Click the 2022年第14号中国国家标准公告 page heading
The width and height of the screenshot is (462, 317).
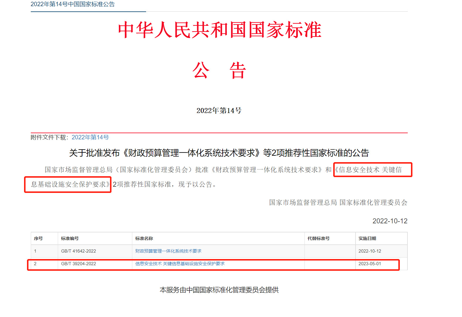pyautogui.click(x=72, y=4)
